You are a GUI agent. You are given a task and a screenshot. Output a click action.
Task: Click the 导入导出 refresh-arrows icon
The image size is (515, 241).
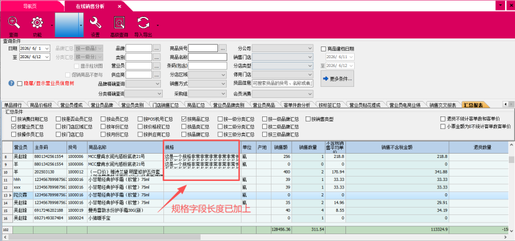tap(144, 22)
